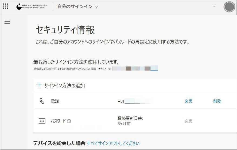
Task: Open the top bar ellipsis menu
Action: pyautogui.click(x=213, y=6)
